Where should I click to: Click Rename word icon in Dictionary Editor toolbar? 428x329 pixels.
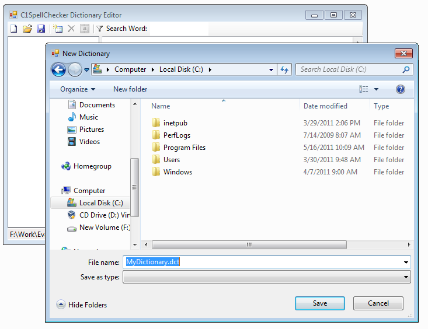[85, 29]
